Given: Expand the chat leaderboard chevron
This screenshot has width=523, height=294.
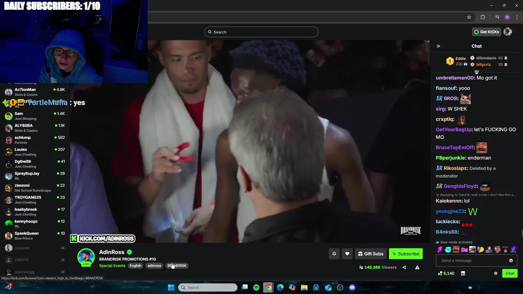Looking at the screenshot, I should (x=476, y=72).
